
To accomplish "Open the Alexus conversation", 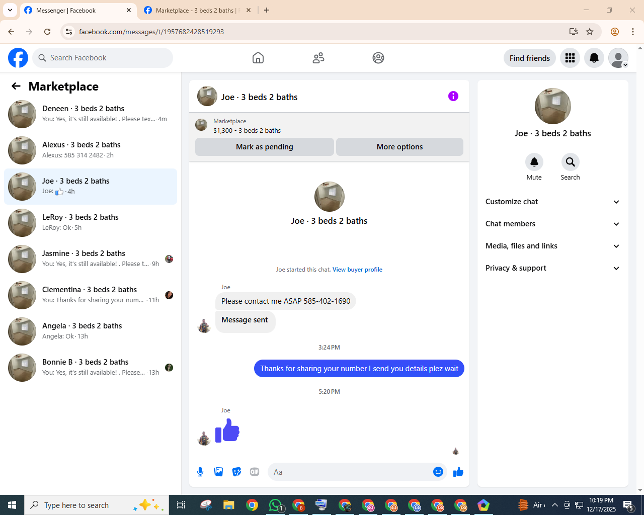I will click(x=91, y=150).
